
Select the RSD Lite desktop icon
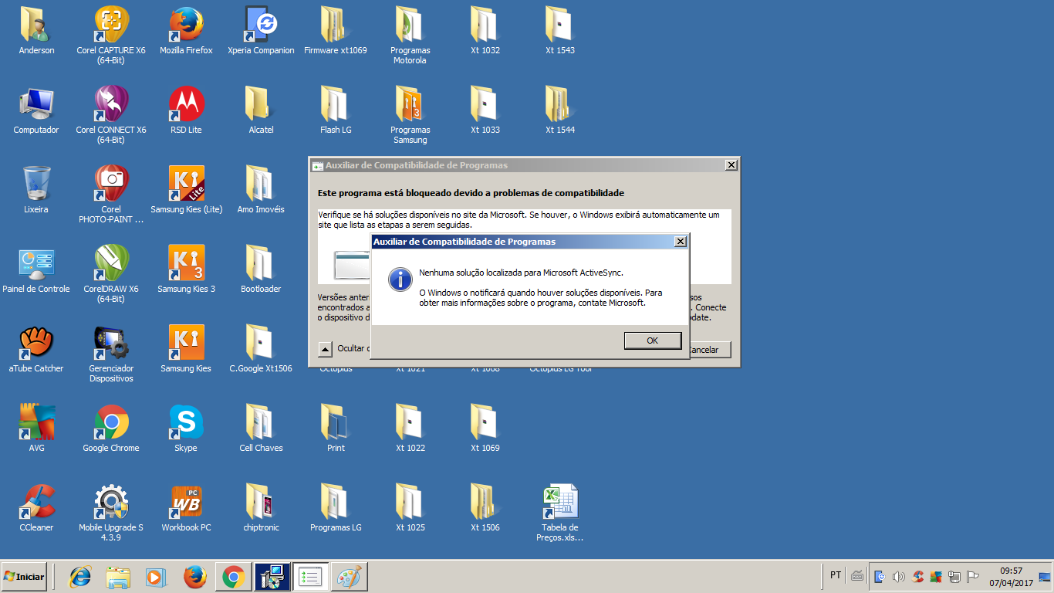(186, 110)
